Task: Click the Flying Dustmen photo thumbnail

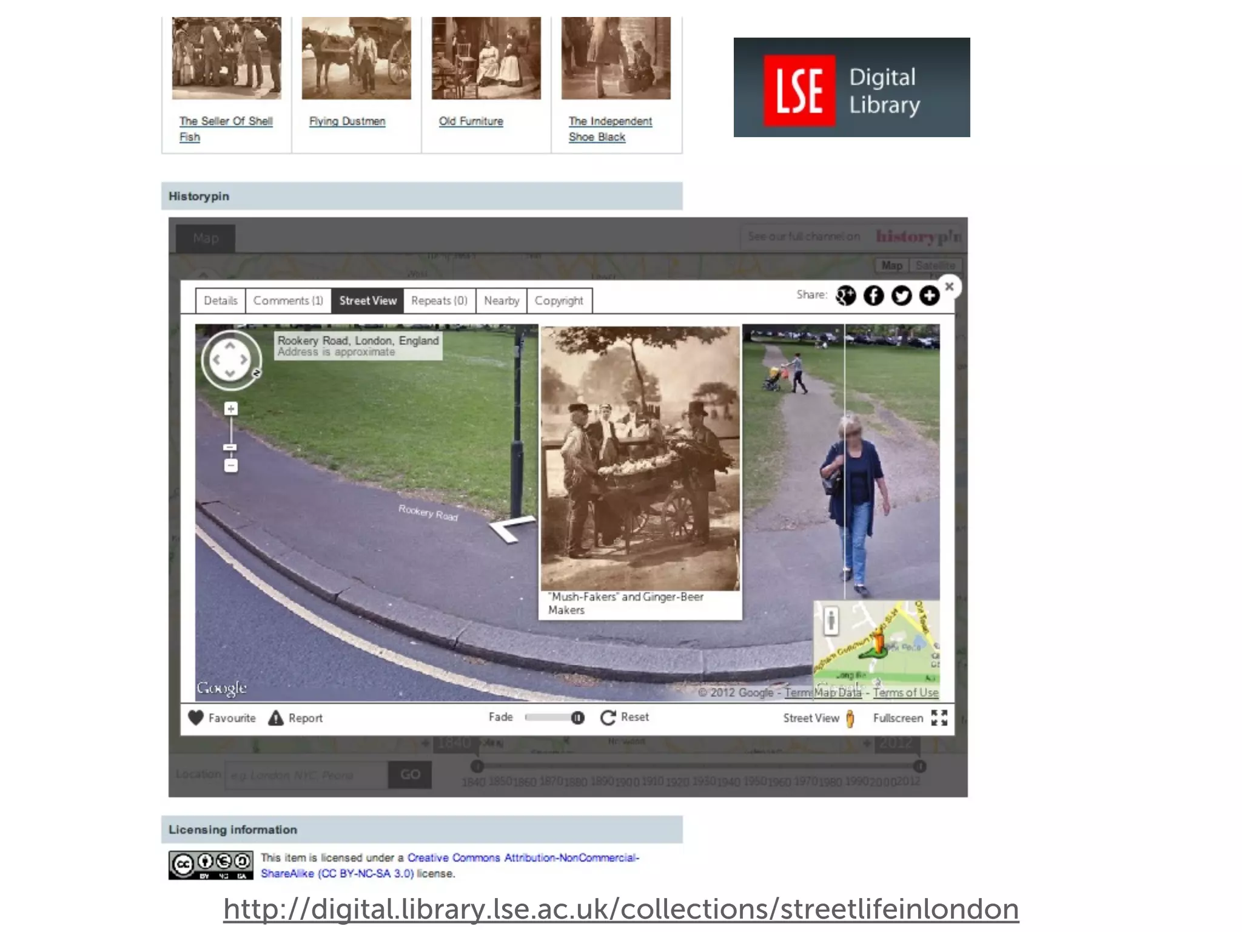Action: (356, 58)
